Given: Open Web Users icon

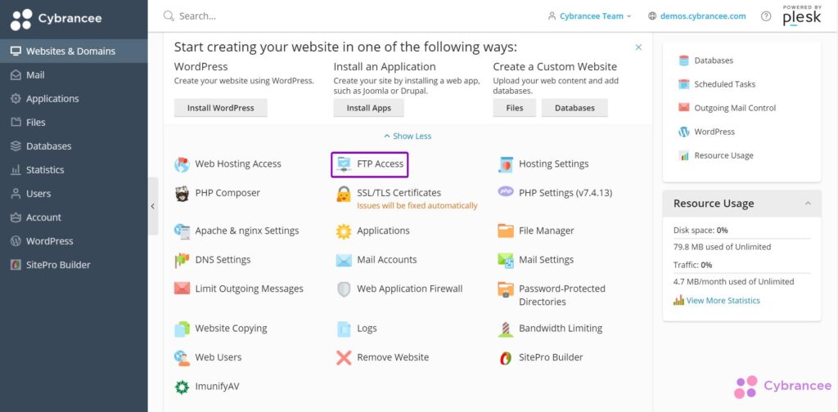Looking at the screenshot, I should [182, 357].
